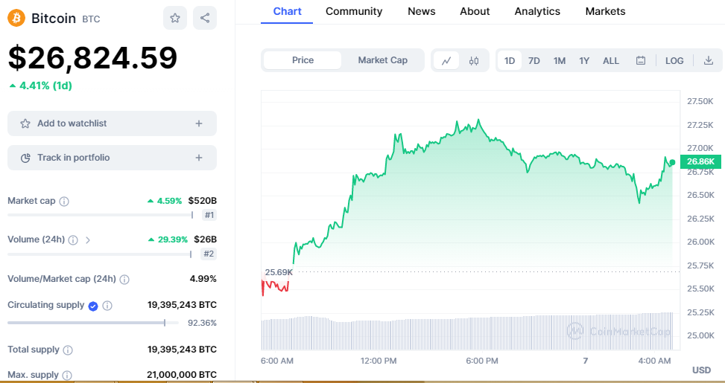Switch to line chart view
Viewport: 725px width, 383px height.
click(446, 60)
